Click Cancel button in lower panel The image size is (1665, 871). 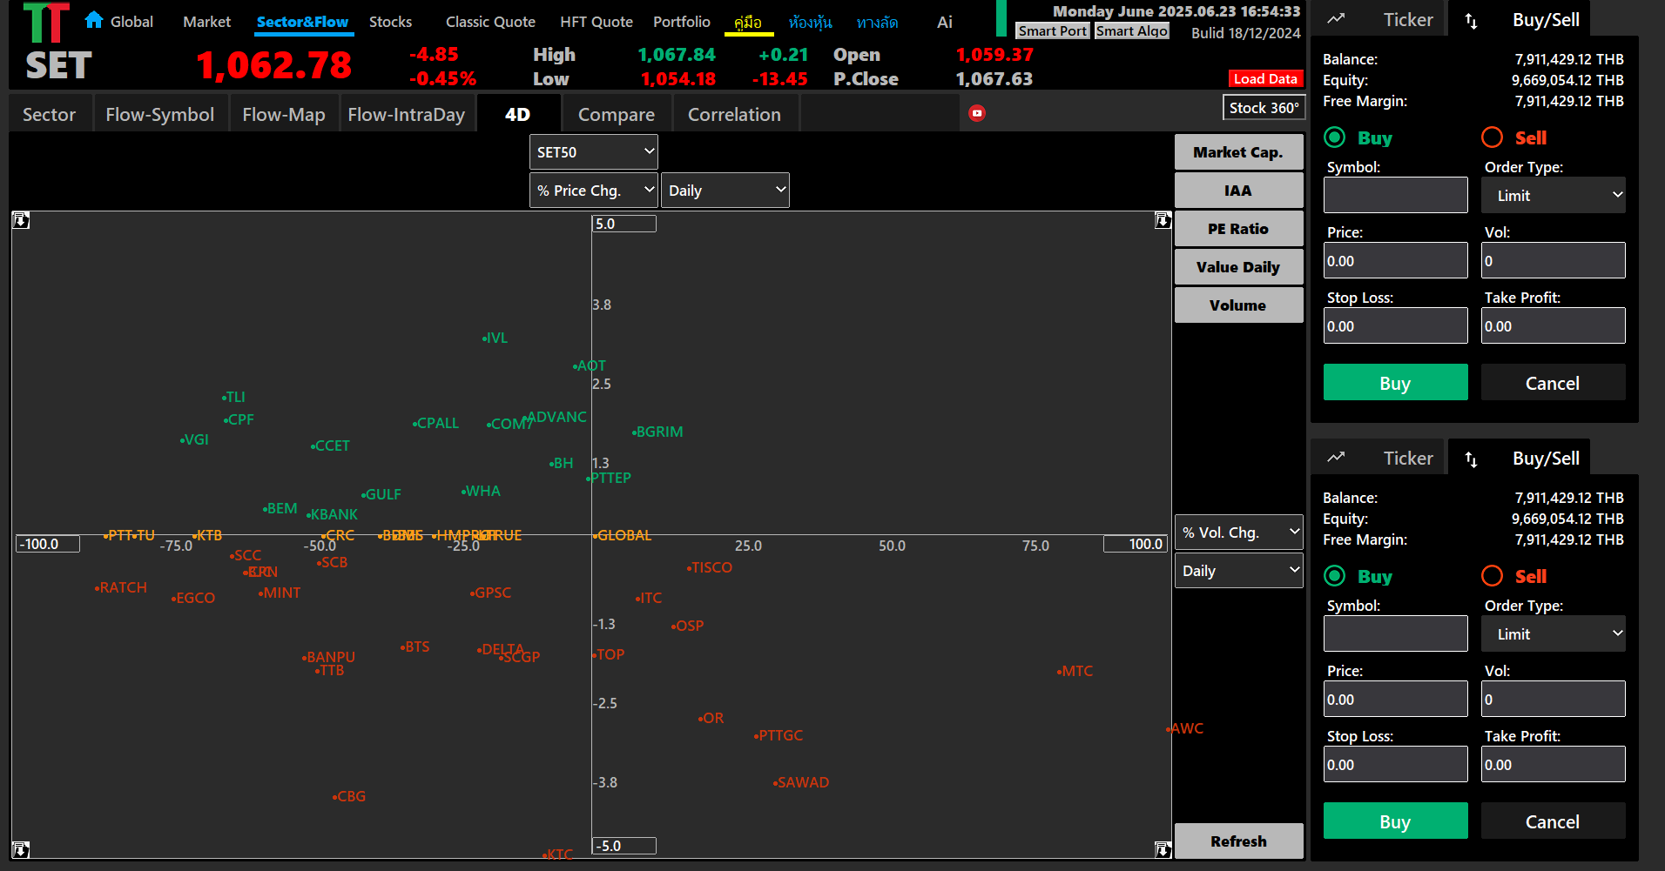pos(1553,821)
